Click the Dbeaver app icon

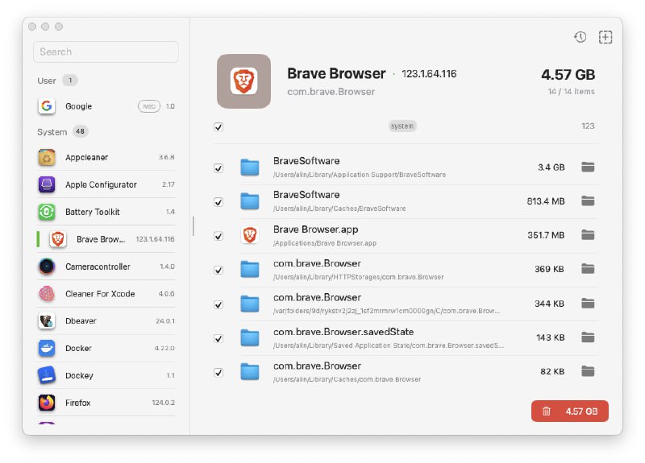[47, 321]
